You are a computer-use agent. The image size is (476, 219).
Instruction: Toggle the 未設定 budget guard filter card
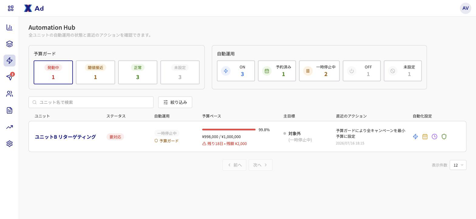[180, 72]
